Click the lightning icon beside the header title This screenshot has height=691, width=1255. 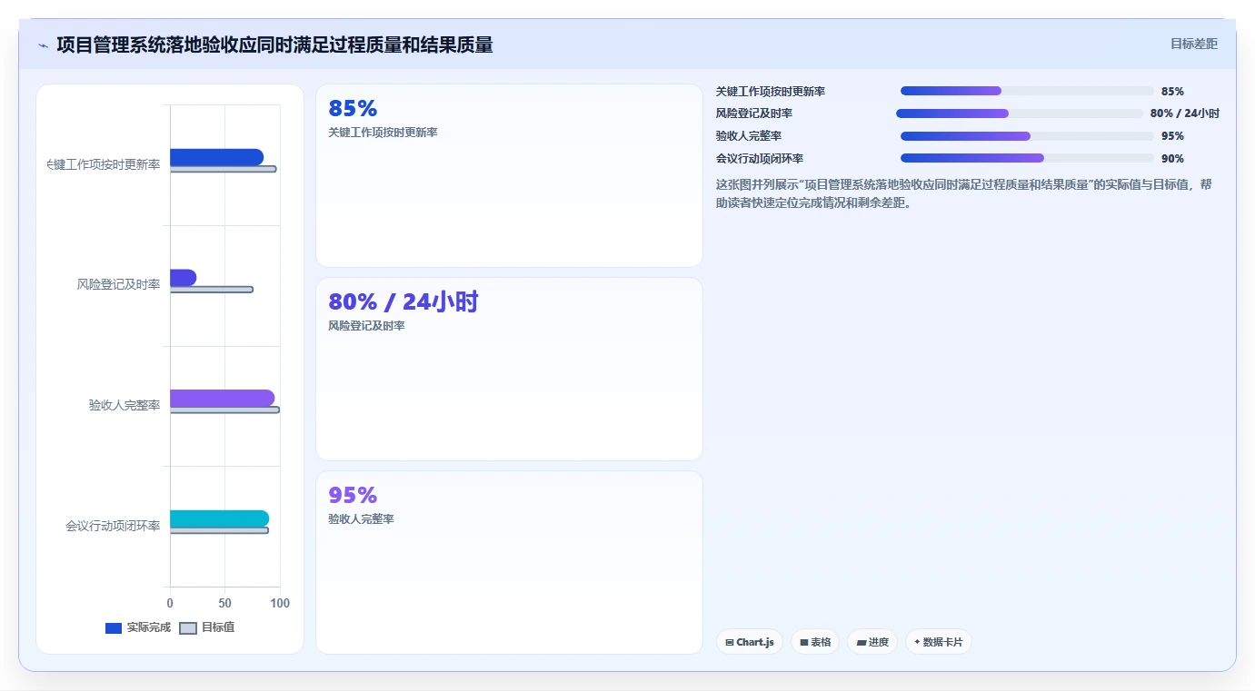[x=43, y=45]
